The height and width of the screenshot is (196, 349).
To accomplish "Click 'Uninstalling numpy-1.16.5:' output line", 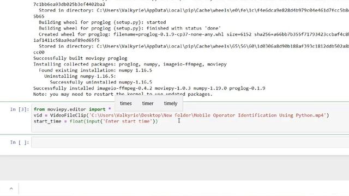I will click(x=80, y=76).
